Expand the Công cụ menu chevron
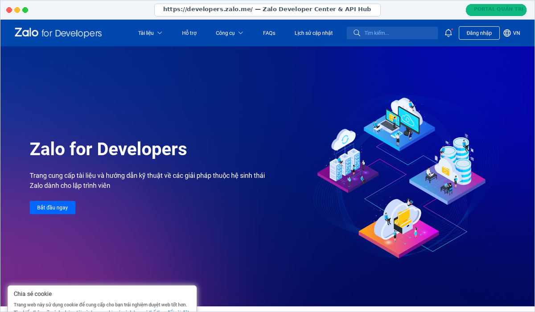Viewport: 535px width, 312px height. [241, 33]
